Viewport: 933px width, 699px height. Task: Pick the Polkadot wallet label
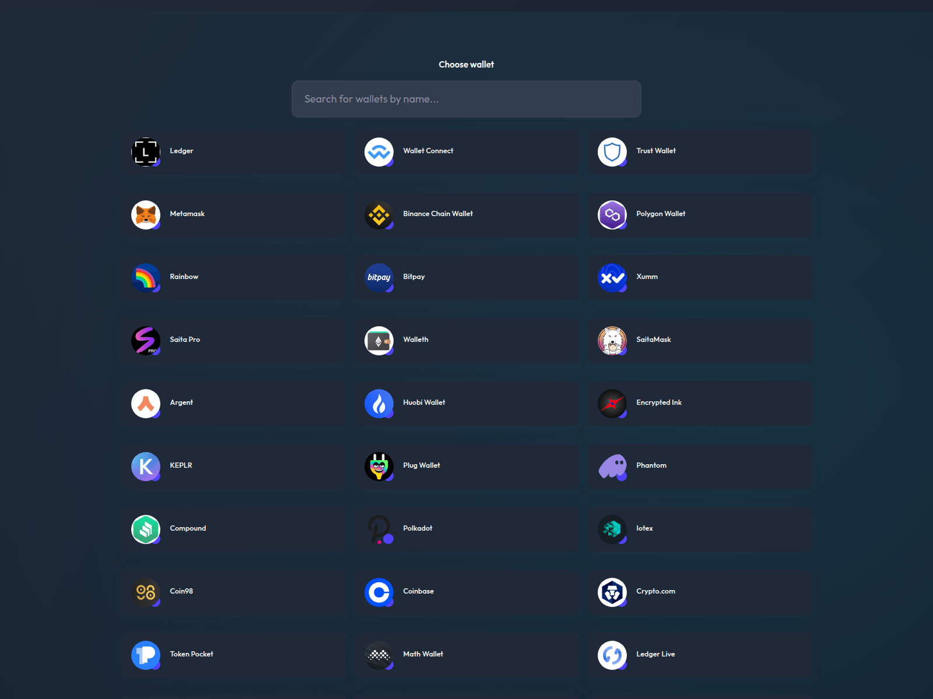pos(418,528)
